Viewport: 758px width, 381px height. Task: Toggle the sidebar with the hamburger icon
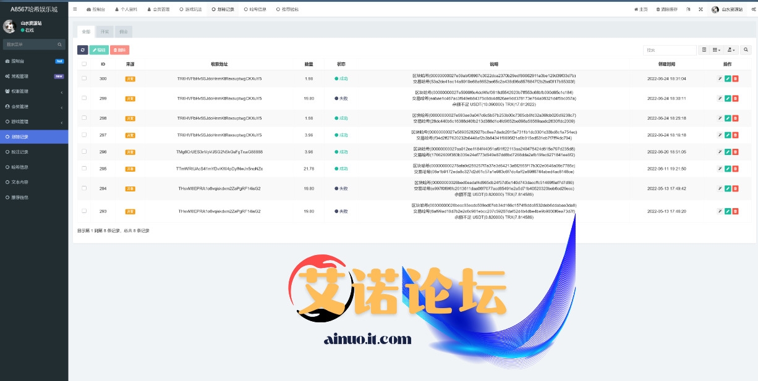(x=75, y=9)
